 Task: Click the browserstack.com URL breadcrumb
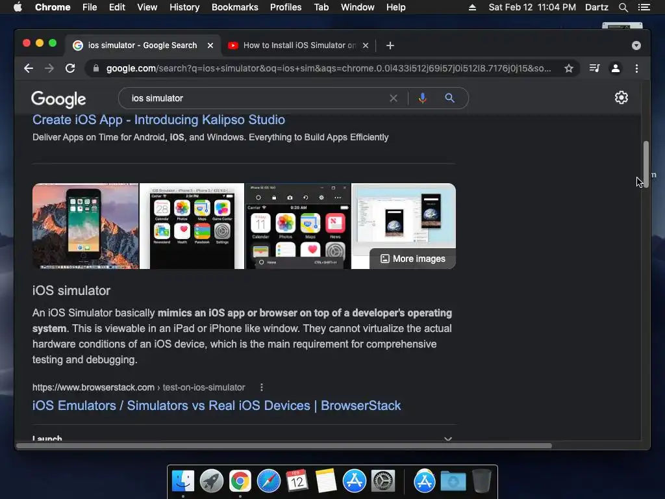pyautogui.click(x=139, y=387)
